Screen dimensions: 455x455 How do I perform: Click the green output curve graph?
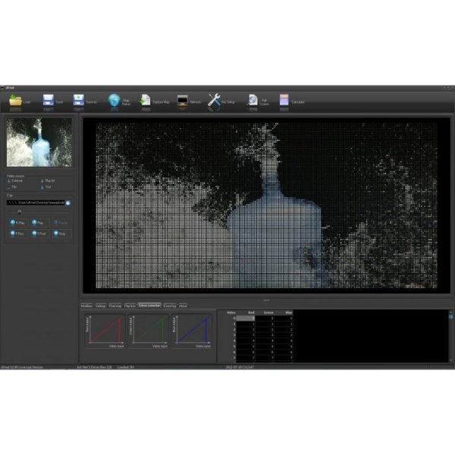(149, 331)
